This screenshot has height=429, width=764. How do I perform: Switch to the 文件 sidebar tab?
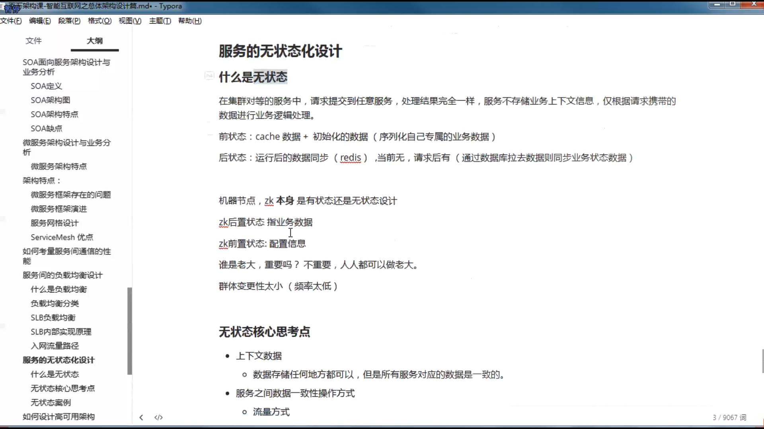33,41
